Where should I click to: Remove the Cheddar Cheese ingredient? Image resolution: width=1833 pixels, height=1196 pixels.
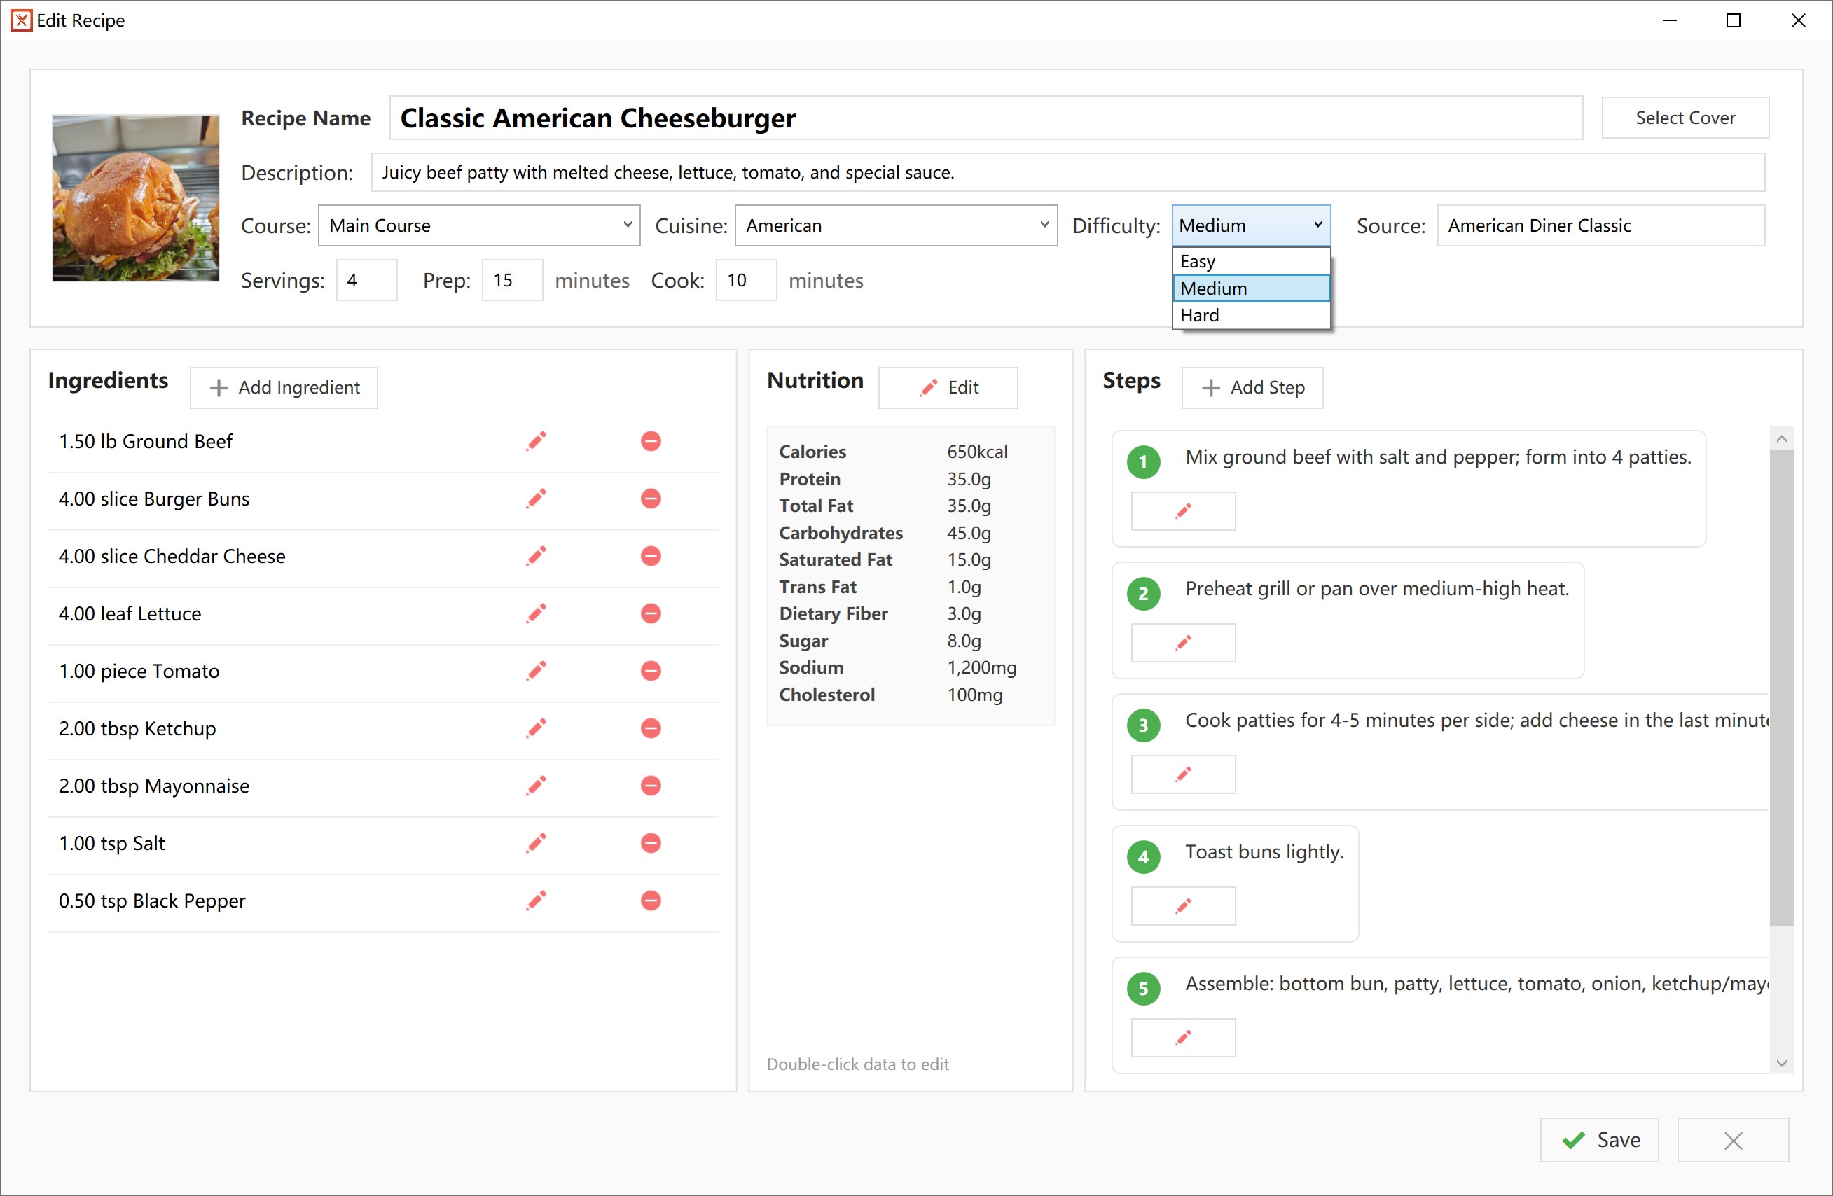click(x=651, y=556)
